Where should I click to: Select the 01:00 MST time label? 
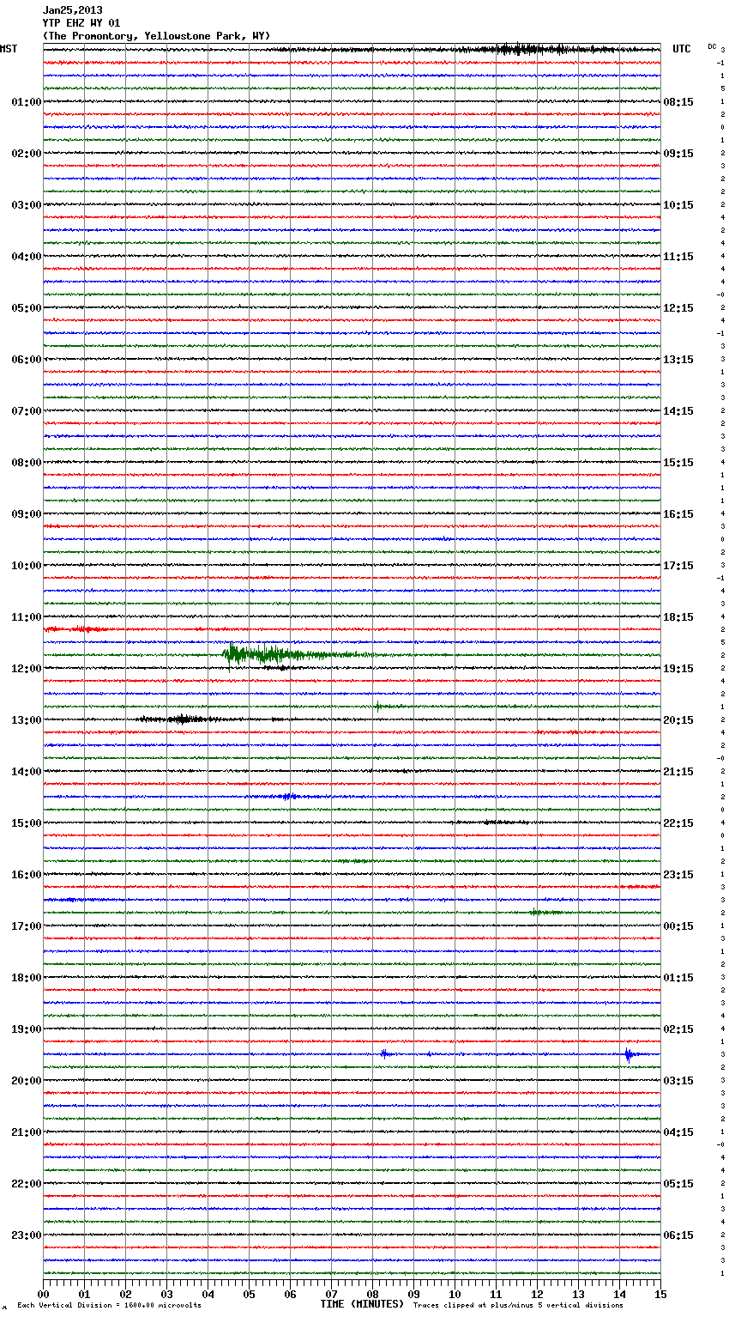point(27,102)
